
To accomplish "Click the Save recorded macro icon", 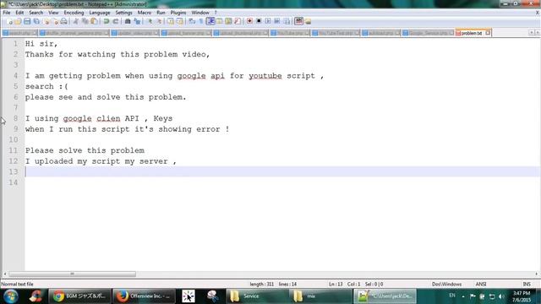I will [287, 21].
